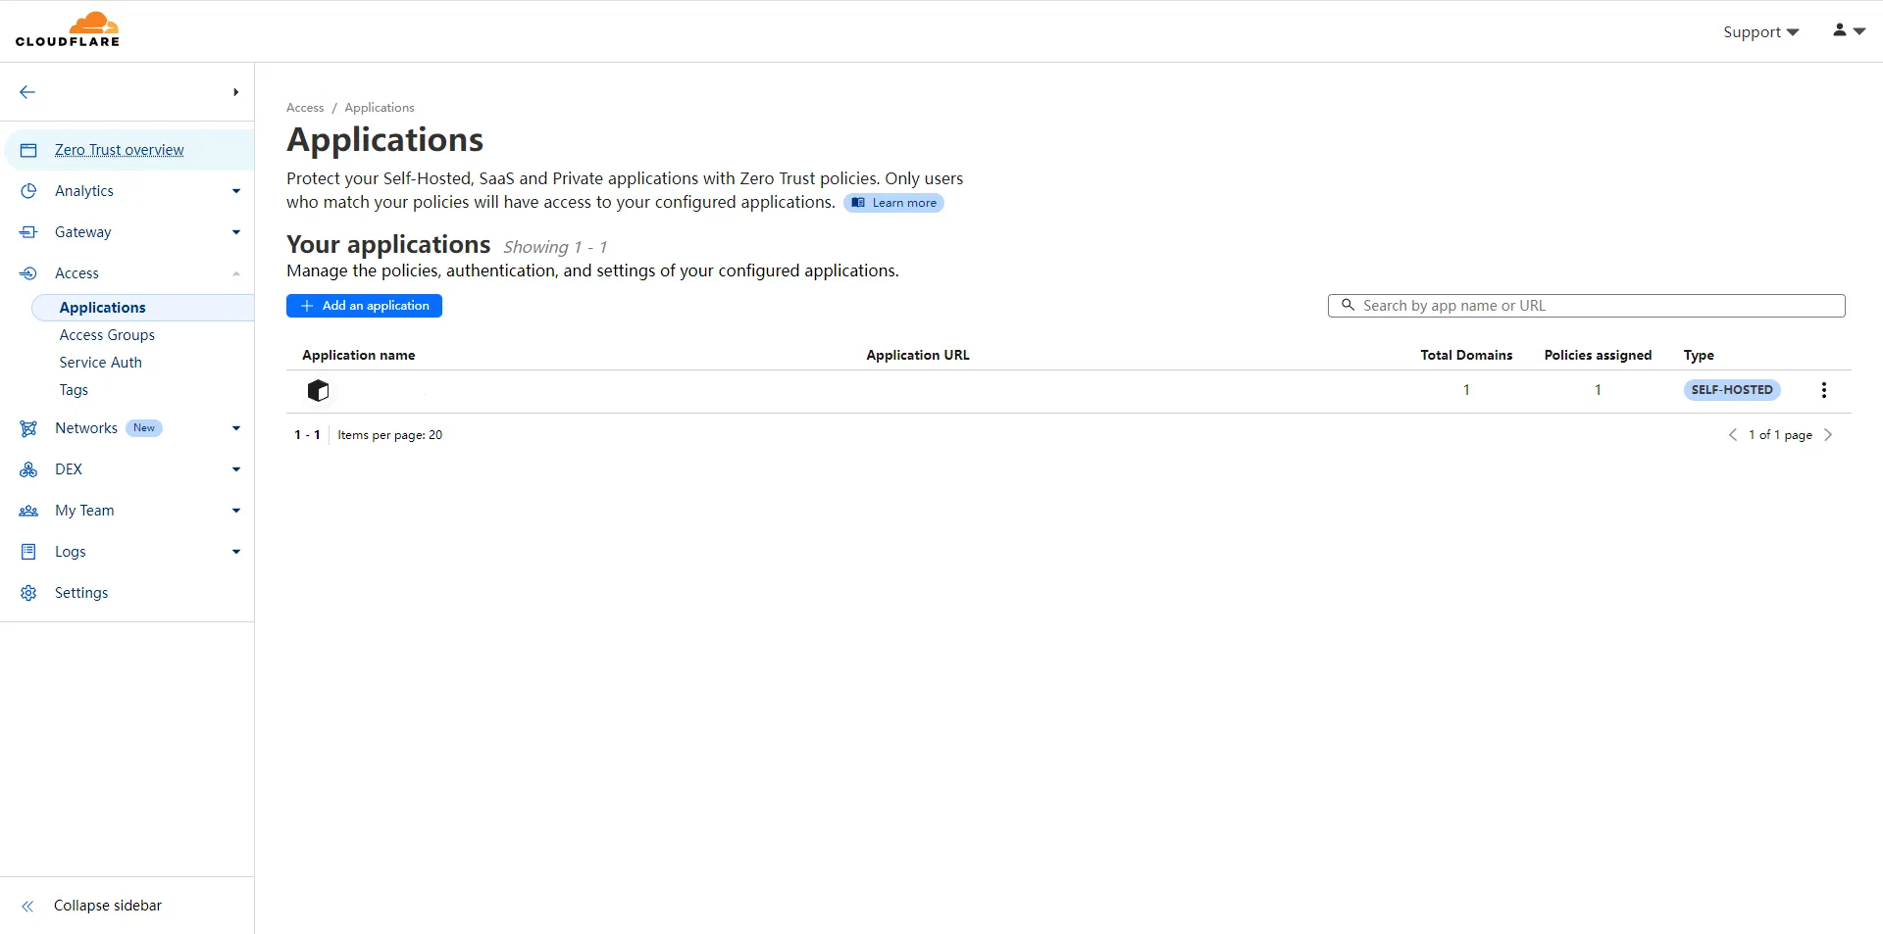Screen dimensions: 1883x934
Task: Expand the account switcher arrow in sidebar
Action: tap(235, 92)
